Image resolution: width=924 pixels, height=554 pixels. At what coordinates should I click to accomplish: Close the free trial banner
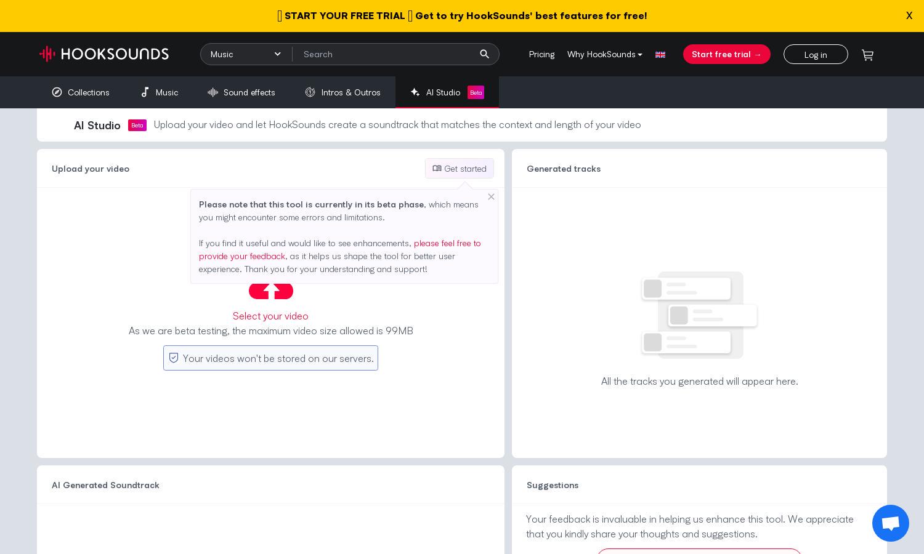[x=909, y=16]
